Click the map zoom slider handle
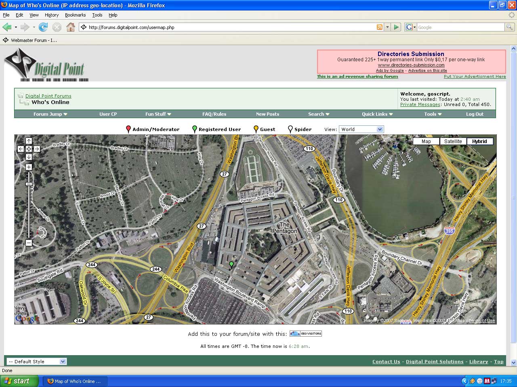Image resolution: width=517 pixels, height=387 pixels. click(29, 184)
